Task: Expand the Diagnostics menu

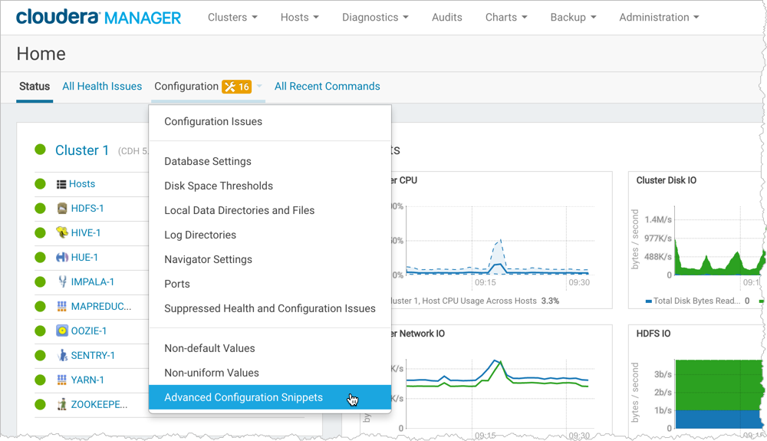Action: point(375,17)
